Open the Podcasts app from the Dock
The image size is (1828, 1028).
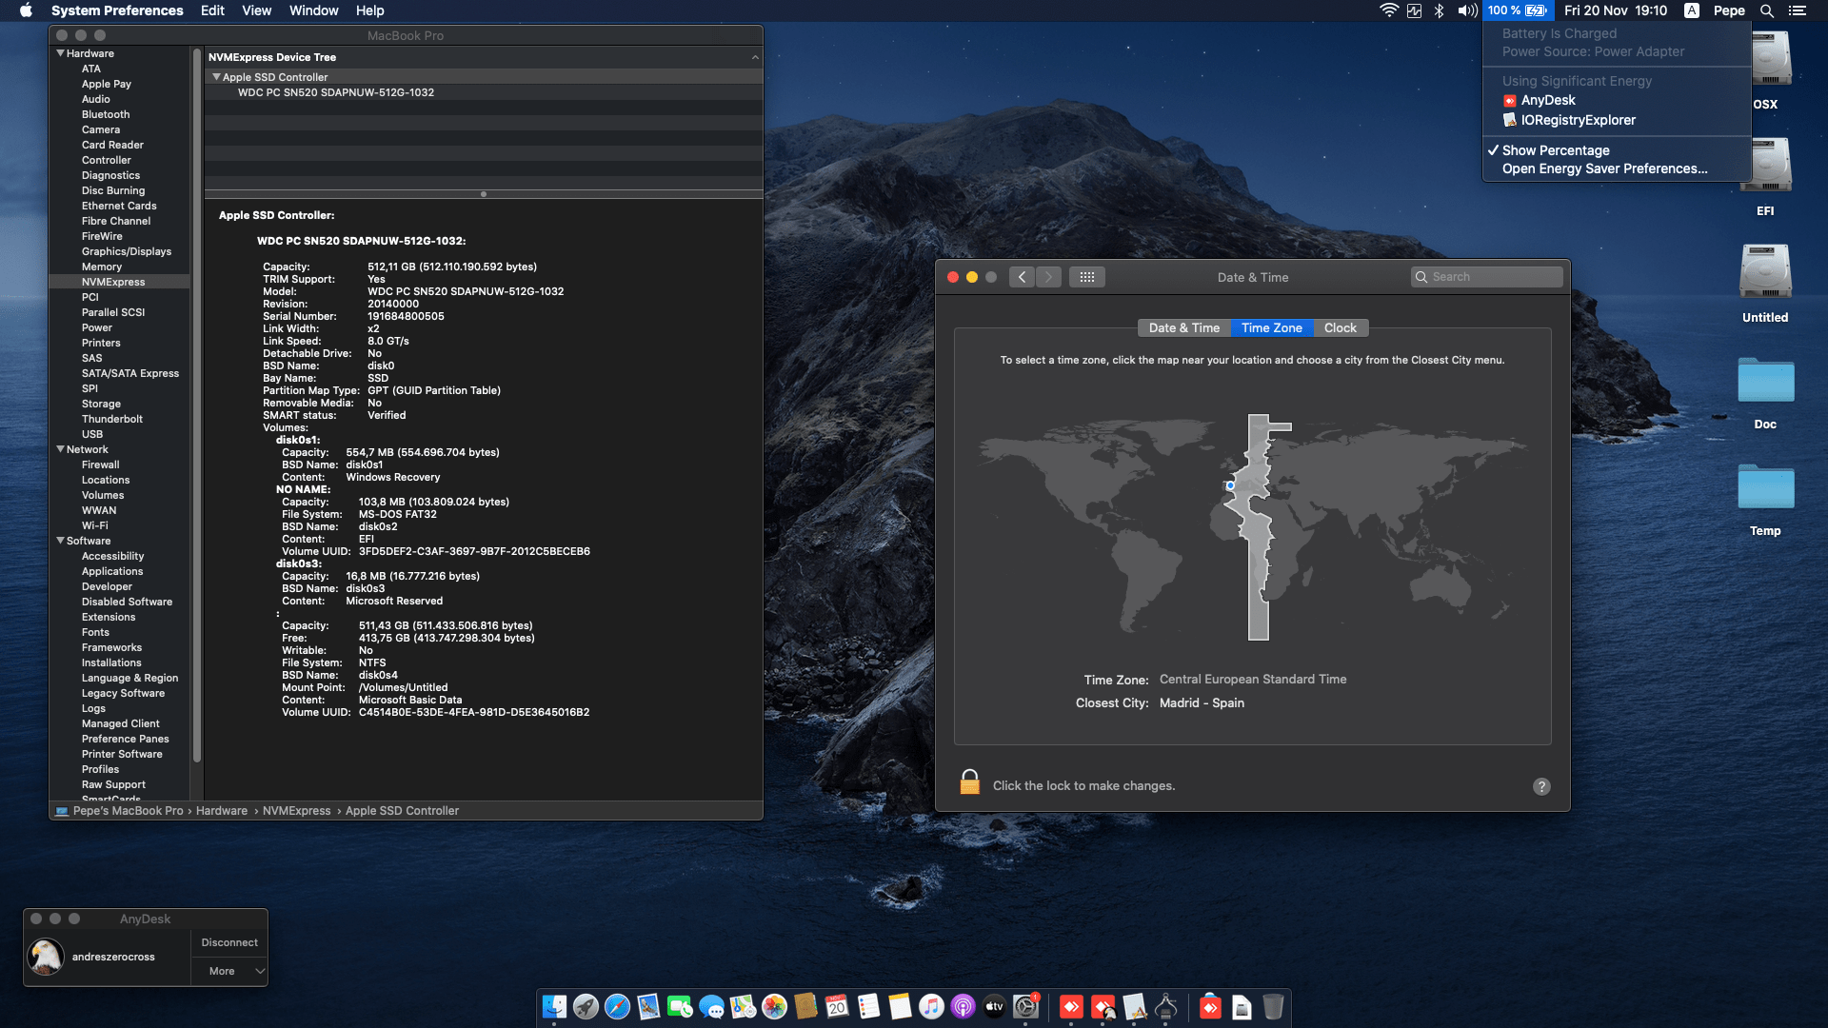pos(963,1006)
